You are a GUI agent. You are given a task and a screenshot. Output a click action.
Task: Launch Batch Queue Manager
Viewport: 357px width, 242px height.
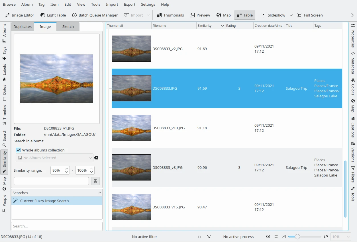tap(95, 15)
